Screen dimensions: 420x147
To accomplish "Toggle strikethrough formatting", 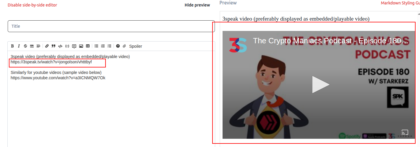I will pyautogui.click(x=25, y=46).
